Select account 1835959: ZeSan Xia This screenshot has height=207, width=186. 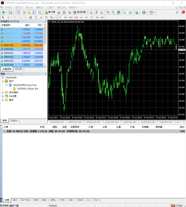click(27, 88)
